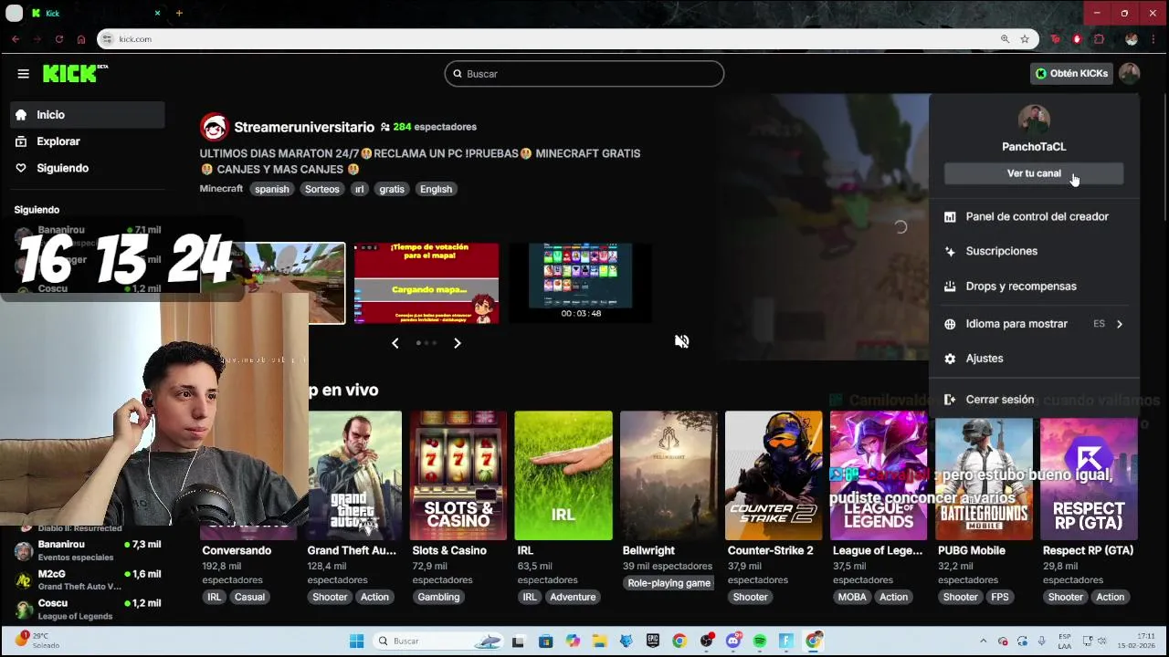
Task: Click the Windows taskbar search box
Action: [x=437, y=641]
